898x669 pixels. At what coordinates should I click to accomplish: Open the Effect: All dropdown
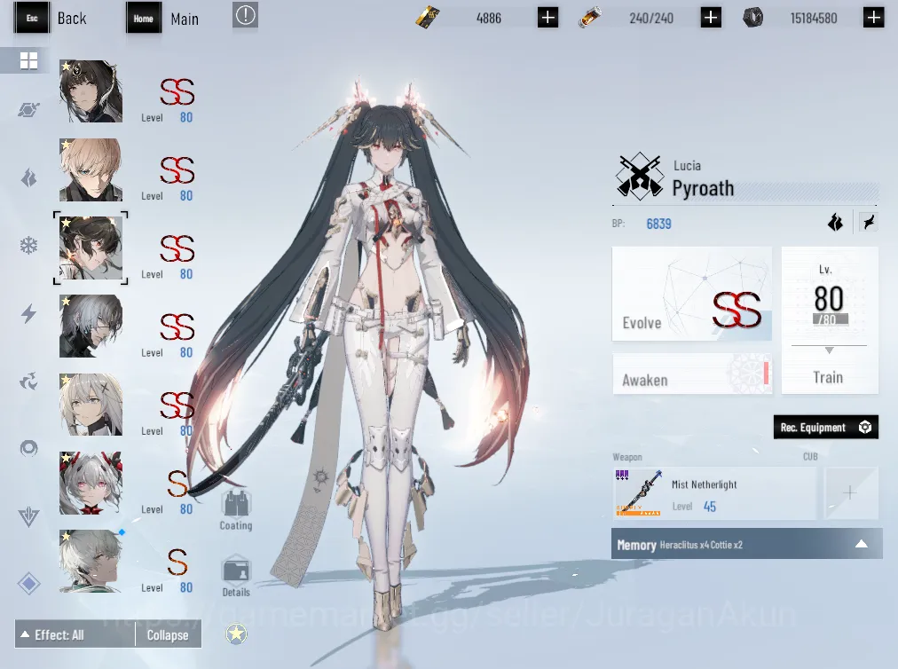point(75,634)
